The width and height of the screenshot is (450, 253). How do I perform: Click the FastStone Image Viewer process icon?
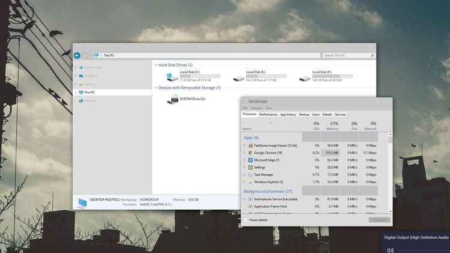point(250,145)
